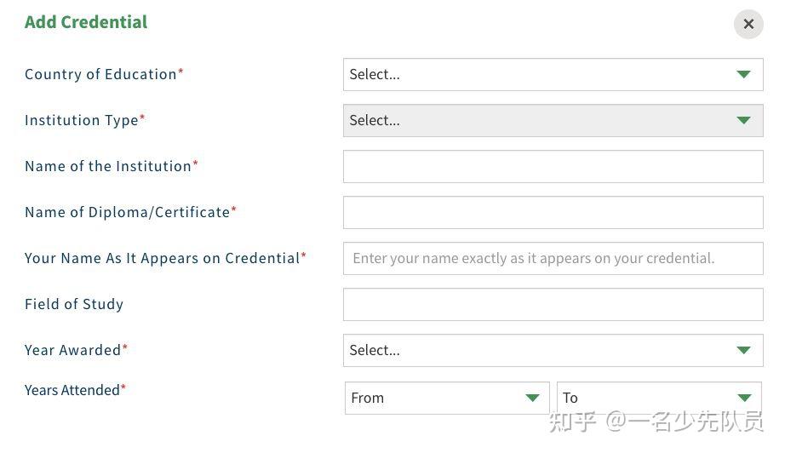Viewport: 785px width, 453px height.
Task: Focus the Name of the Institution field
Action: [553, 167]
